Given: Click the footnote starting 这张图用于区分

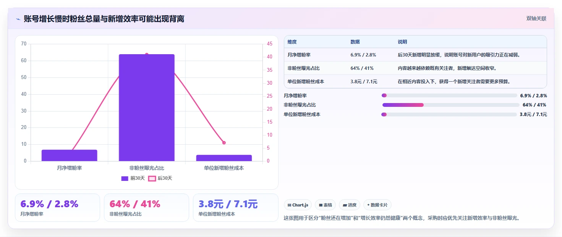Looking at the screenshot, I should 402,218.
